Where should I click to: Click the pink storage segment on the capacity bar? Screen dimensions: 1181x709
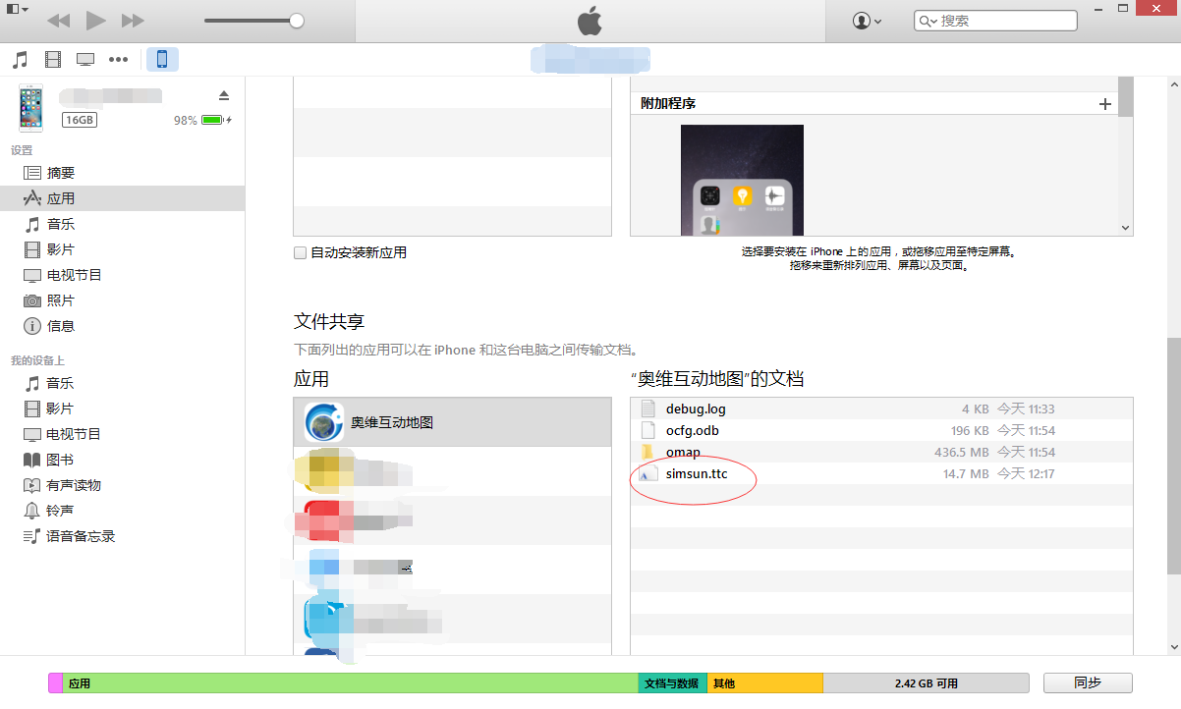55,683
